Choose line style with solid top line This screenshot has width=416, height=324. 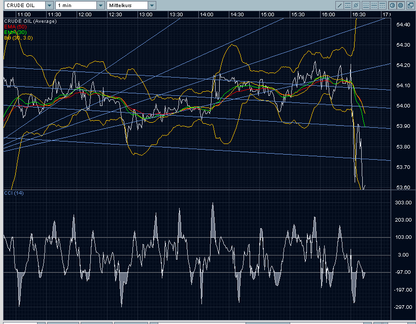tap(383, 5)
